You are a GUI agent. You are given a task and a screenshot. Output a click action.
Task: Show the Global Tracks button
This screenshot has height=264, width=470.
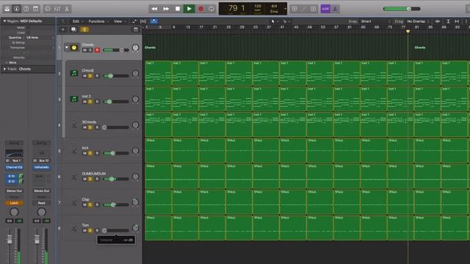coord(135,29)
